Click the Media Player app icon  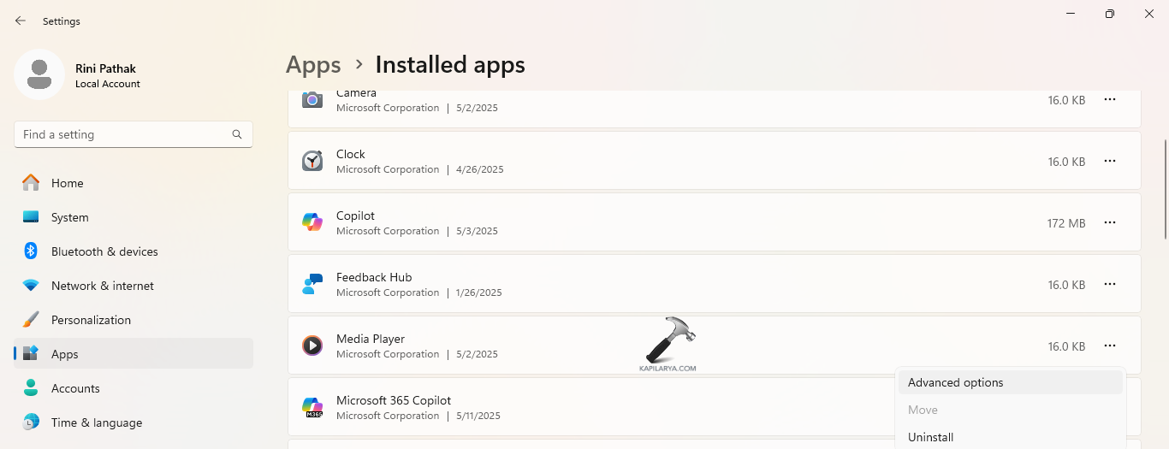(x=312, y=346)
